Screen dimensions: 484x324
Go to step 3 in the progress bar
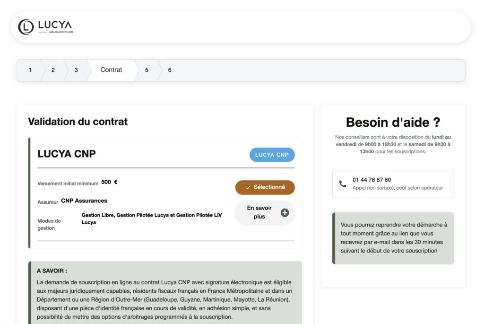76,70
